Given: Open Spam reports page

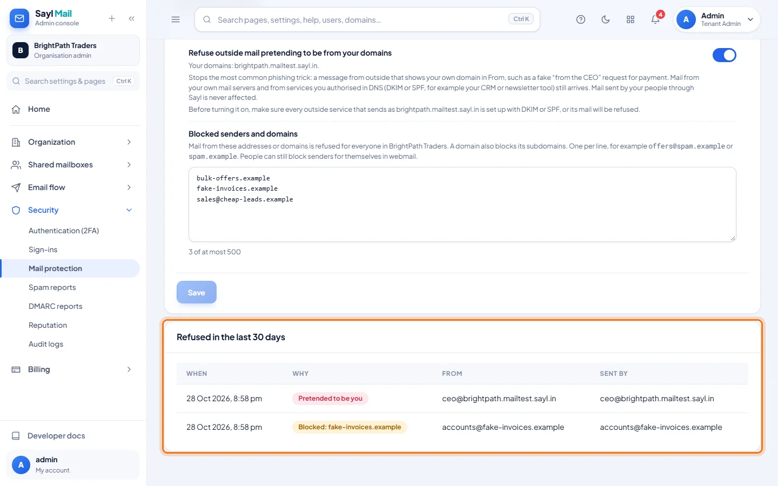Looking at the screenshot, I should coord(52,287).
